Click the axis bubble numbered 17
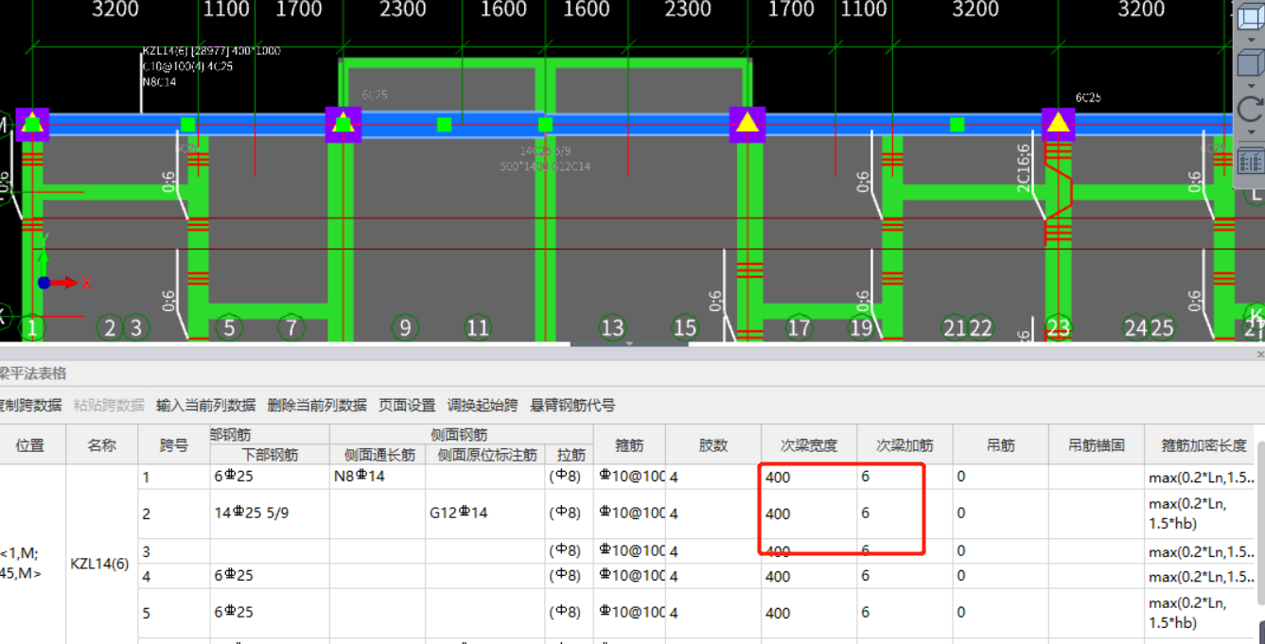This screenshot has height=644, width=1265. pyautogui.click(x=799, y=328)
